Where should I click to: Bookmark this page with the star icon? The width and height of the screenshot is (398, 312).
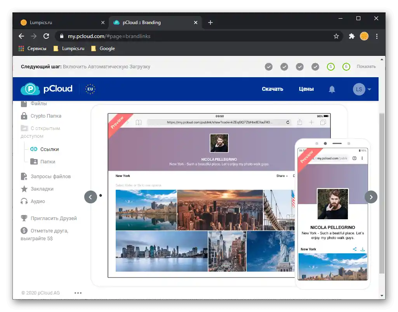click(x=336, y=36)
